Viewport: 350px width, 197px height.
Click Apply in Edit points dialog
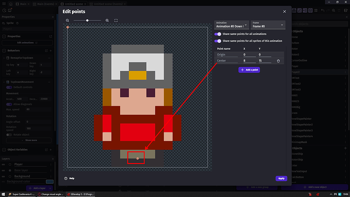[281, 178]
